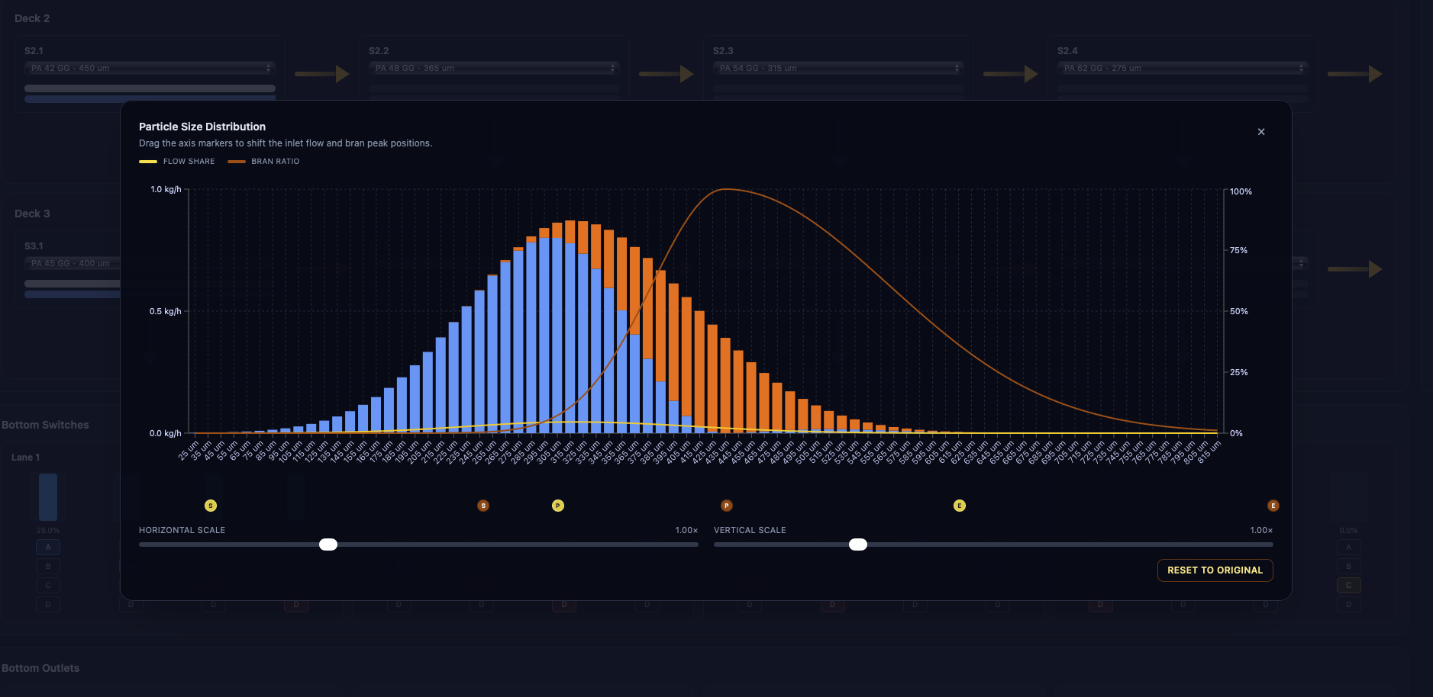Image resolution: width=1433 pixels, height=697 pixels.
Task: Select the yellow P flow peak marker
Action: [x=558, y=506]
